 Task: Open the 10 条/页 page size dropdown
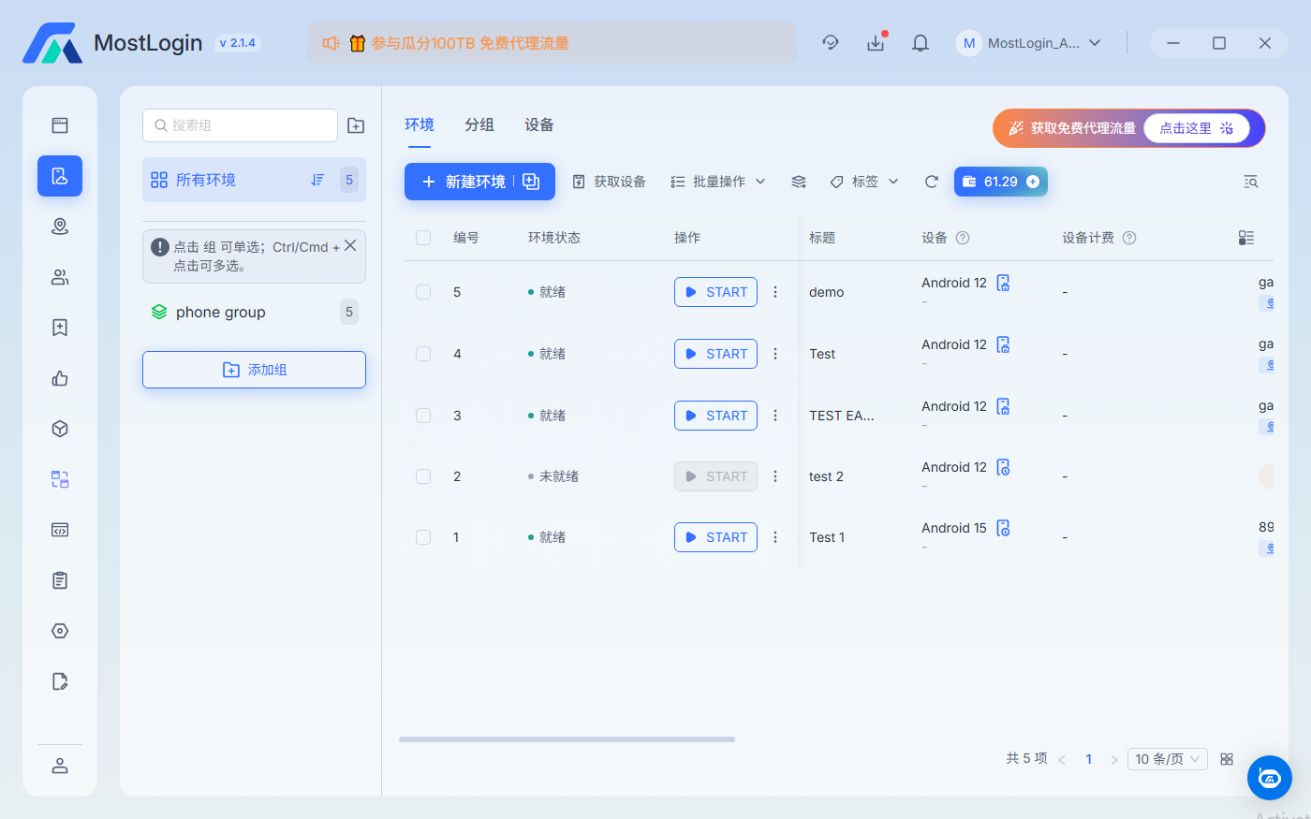[1167, 759]
